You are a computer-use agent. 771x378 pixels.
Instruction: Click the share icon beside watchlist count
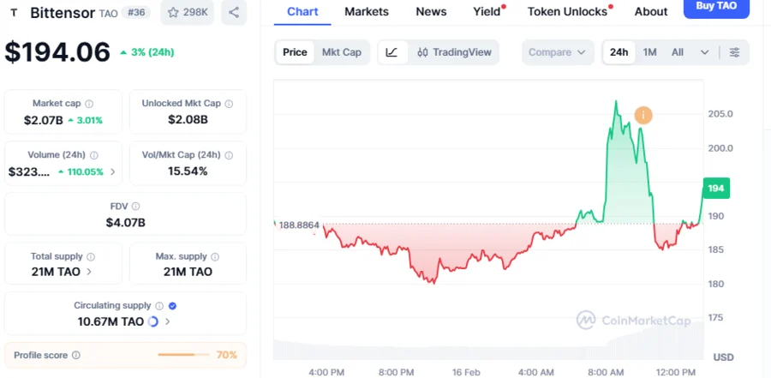click(233, 13)
